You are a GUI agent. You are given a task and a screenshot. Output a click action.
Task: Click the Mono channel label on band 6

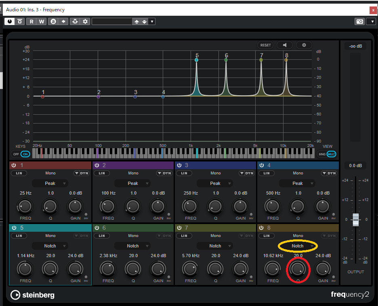[133, 236]
